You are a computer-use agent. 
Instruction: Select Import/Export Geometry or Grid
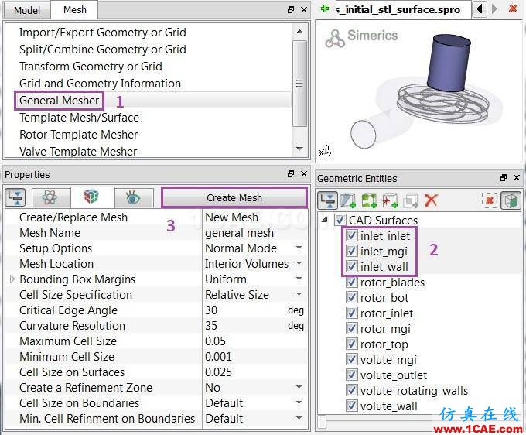(102, 33)
